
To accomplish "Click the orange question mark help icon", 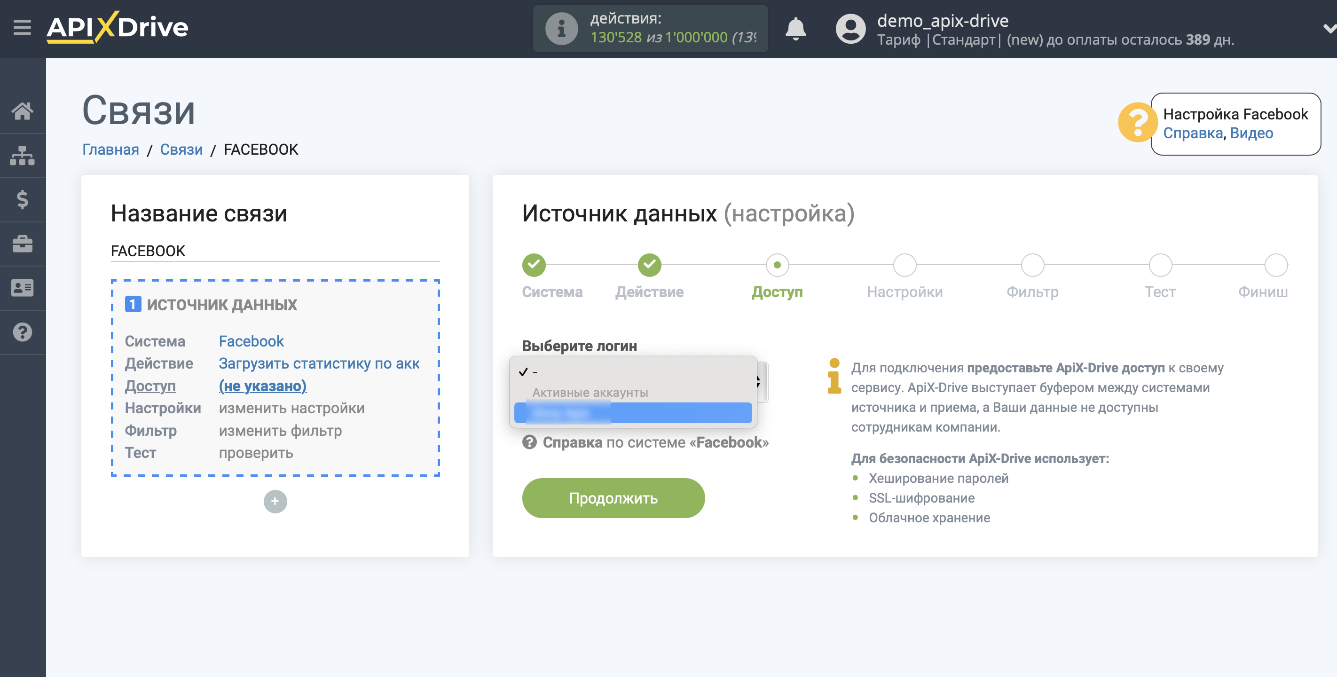I will pos(1137,123).
